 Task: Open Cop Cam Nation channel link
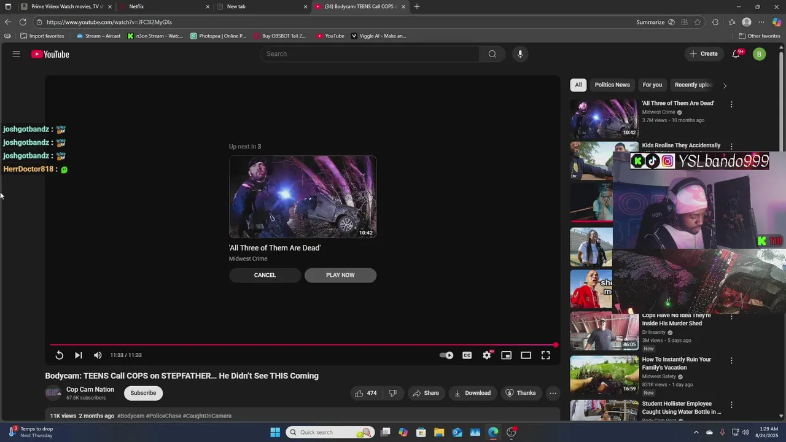click(x=90, y=389)
